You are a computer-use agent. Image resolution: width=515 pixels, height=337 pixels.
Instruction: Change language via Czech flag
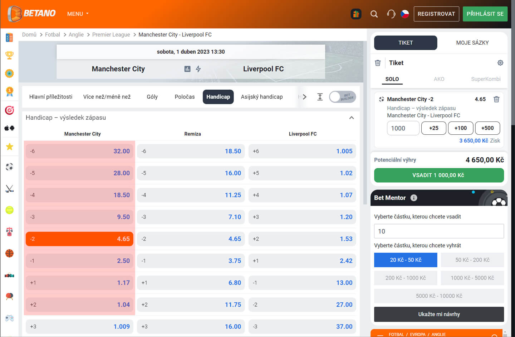[x=405, y=14]
